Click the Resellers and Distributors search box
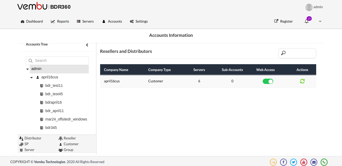 tap(297, 53)
